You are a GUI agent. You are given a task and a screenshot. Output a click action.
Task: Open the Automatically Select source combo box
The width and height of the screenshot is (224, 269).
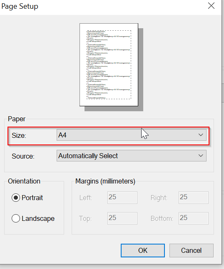tap(132, 156)
